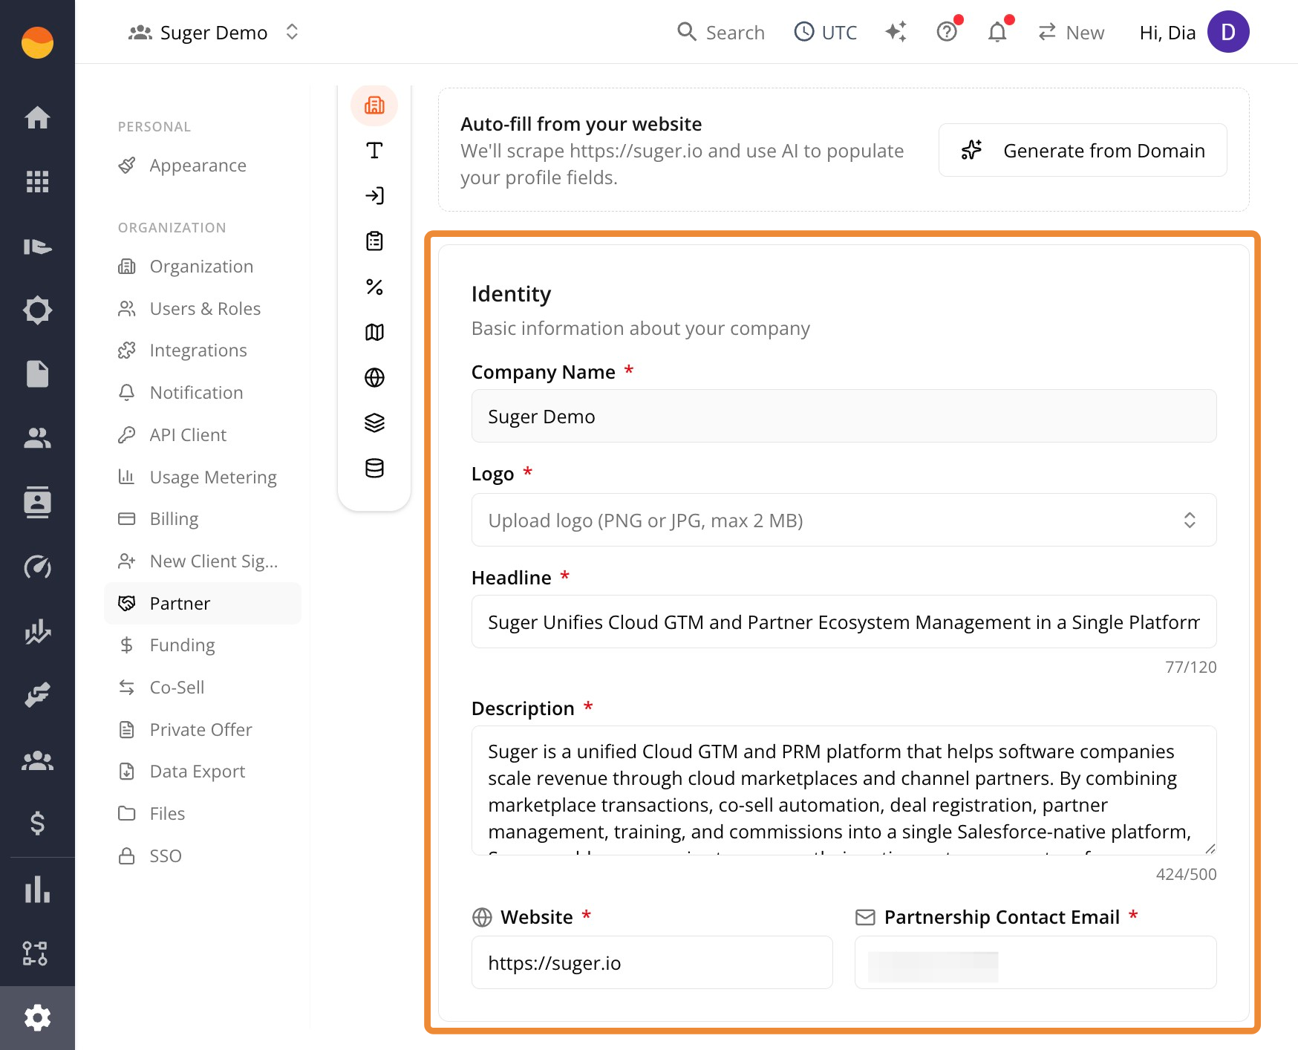Screen dimensions: 1298x1050
Task: Open the dollar sign icon in left rail
Action: click(37, 823)
